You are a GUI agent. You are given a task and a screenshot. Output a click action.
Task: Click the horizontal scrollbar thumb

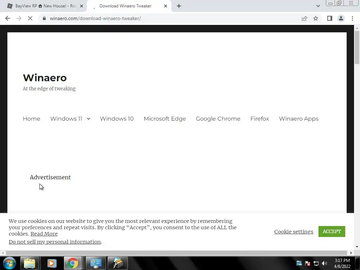[x=176, y=253]
